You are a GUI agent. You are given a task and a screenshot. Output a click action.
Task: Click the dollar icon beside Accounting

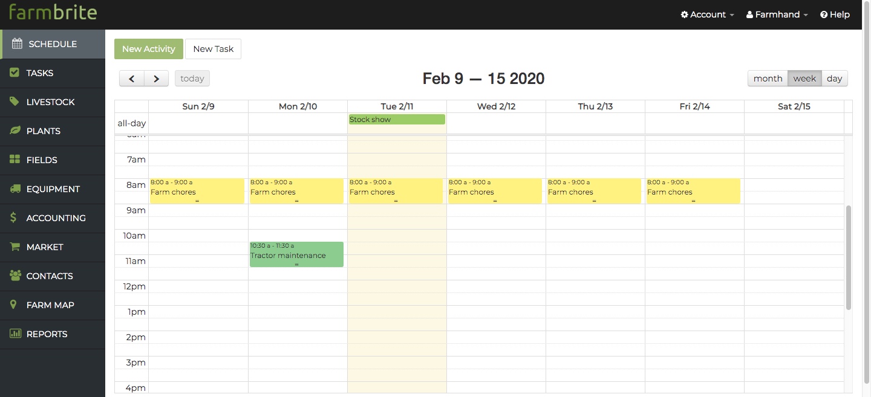14,218
